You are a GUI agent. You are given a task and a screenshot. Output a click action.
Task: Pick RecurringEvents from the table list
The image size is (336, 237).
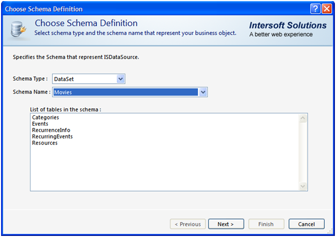(x=52, y=137)
